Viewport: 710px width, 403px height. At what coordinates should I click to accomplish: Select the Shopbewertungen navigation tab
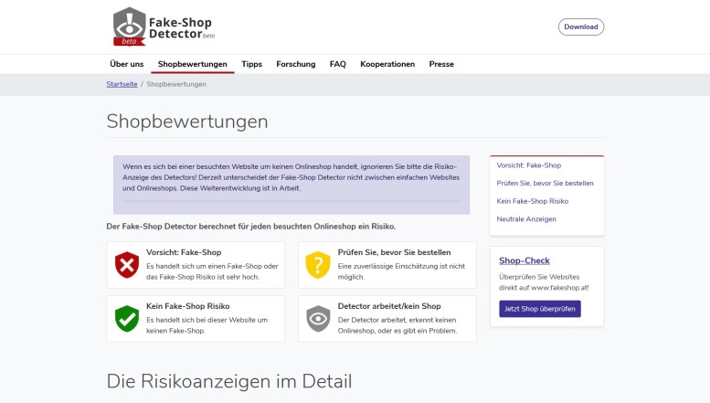(x=192, y=64)
